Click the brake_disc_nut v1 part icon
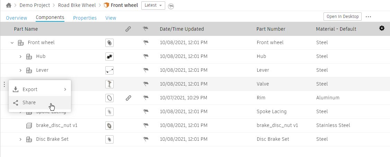 point(29,126)
